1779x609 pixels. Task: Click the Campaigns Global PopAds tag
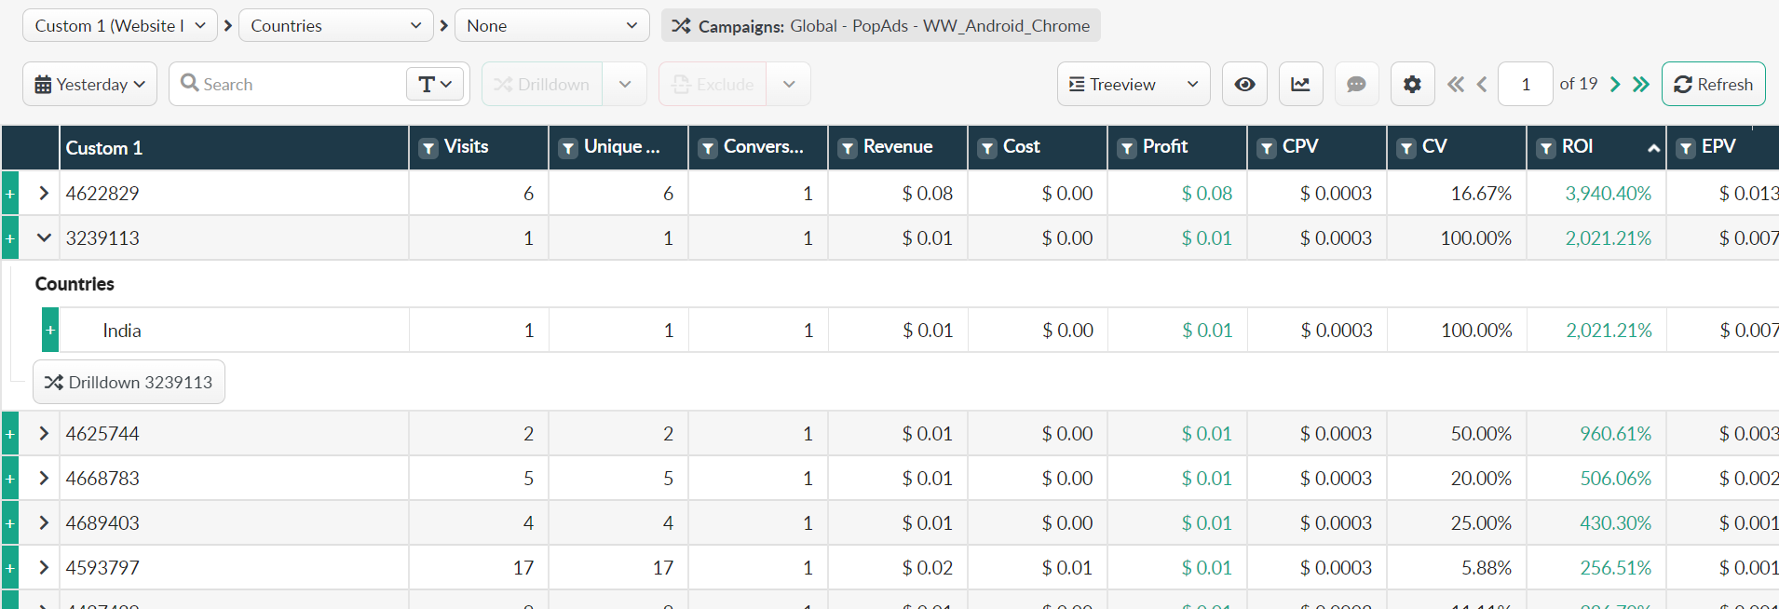click(x=881, y=26)
